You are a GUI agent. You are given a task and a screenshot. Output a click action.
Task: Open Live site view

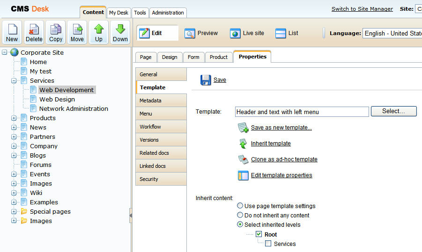(x=247, y=33)
